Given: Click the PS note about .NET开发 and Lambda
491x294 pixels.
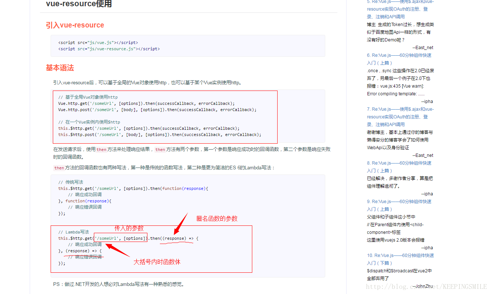Looking at the screenshot, I should [x=118, y=284].
